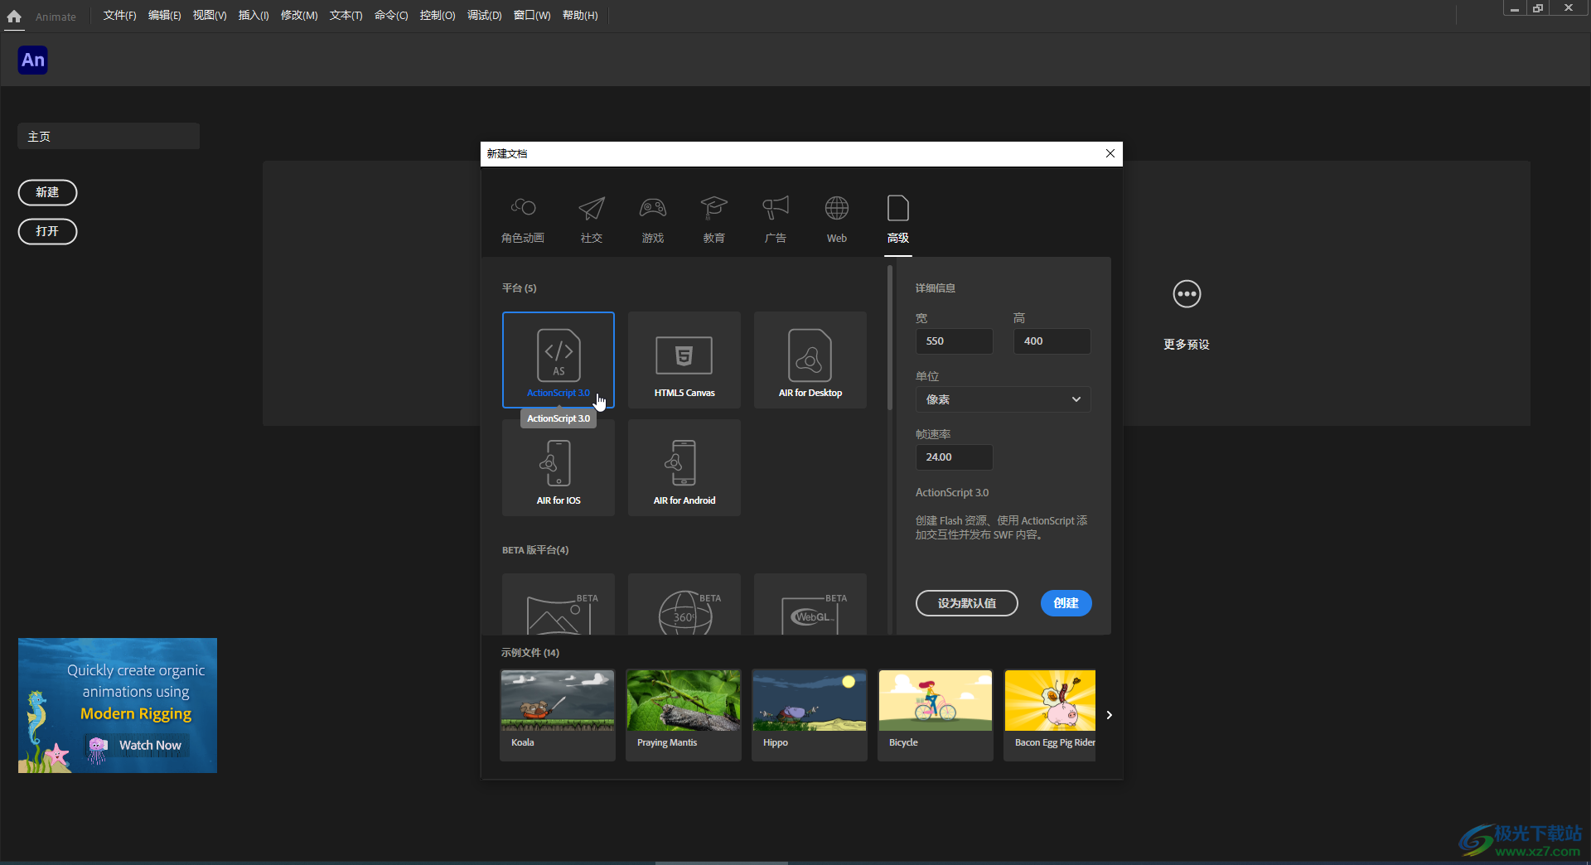Open the 命令(C) menu
Screen dimensions: 1591x865
[391, 16]
